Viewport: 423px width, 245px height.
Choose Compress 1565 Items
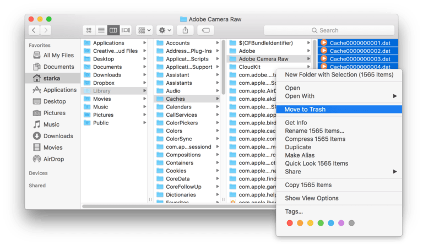click(x=339, y=139)
